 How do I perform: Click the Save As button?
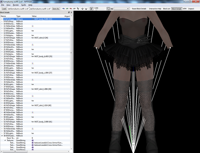pos(56,9)
